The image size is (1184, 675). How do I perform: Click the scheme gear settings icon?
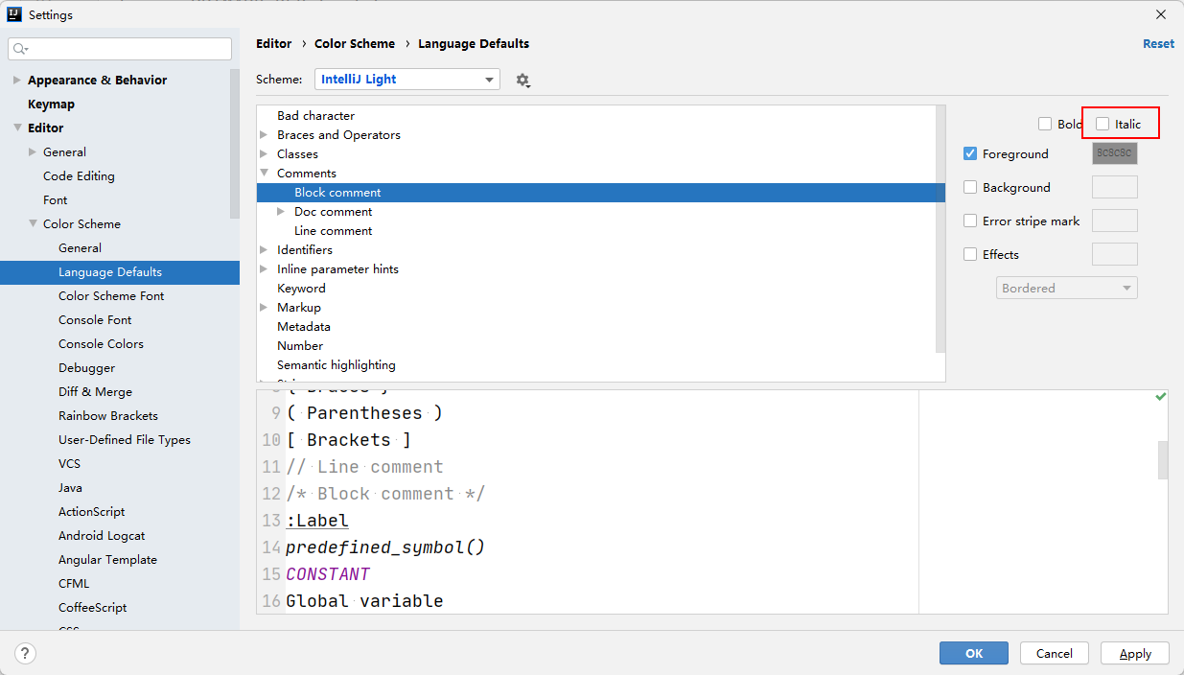click(x=522, y=80)
